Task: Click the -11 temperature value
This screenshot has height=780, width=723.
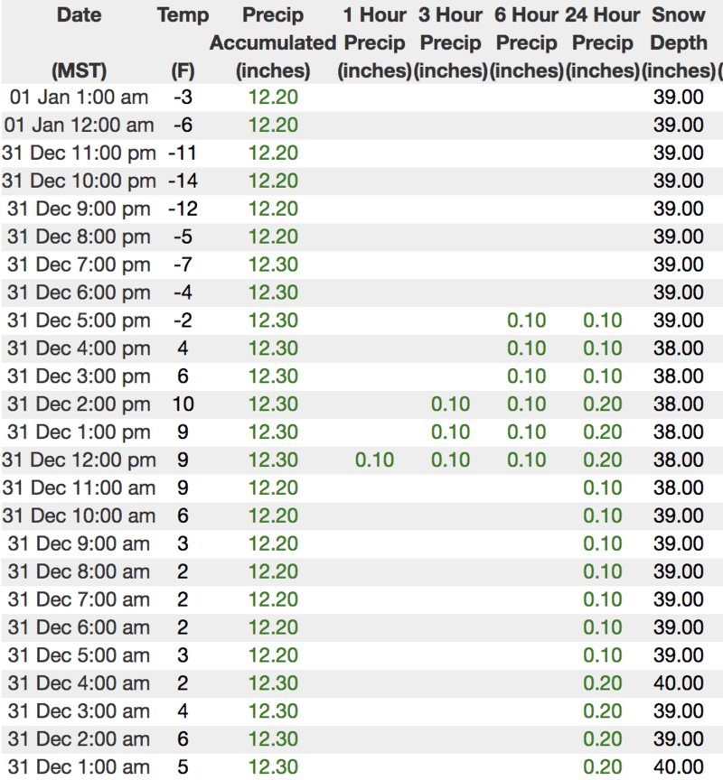Action: [x=183, y=153]
